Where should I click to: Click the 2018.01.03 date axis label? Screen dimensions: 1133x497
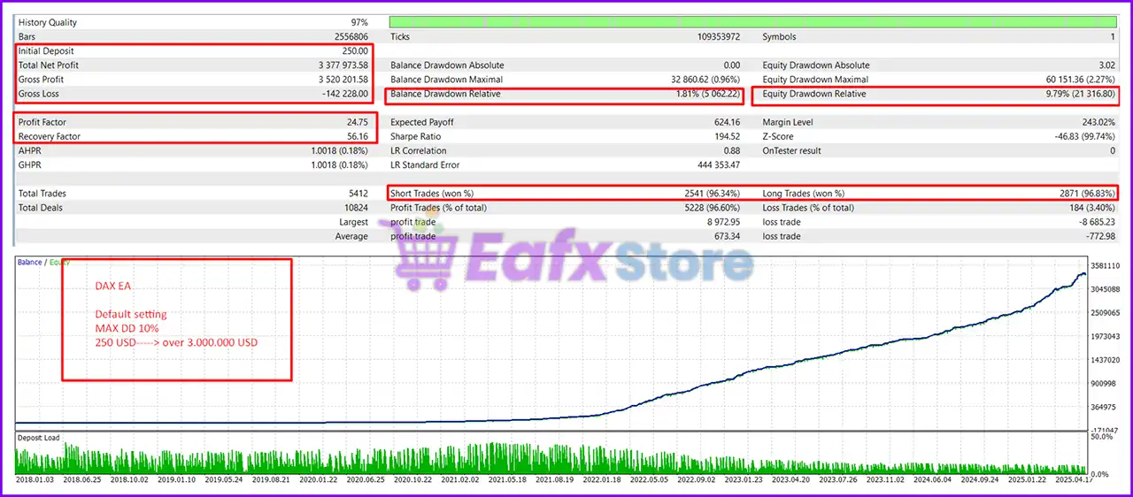point(36,480)
